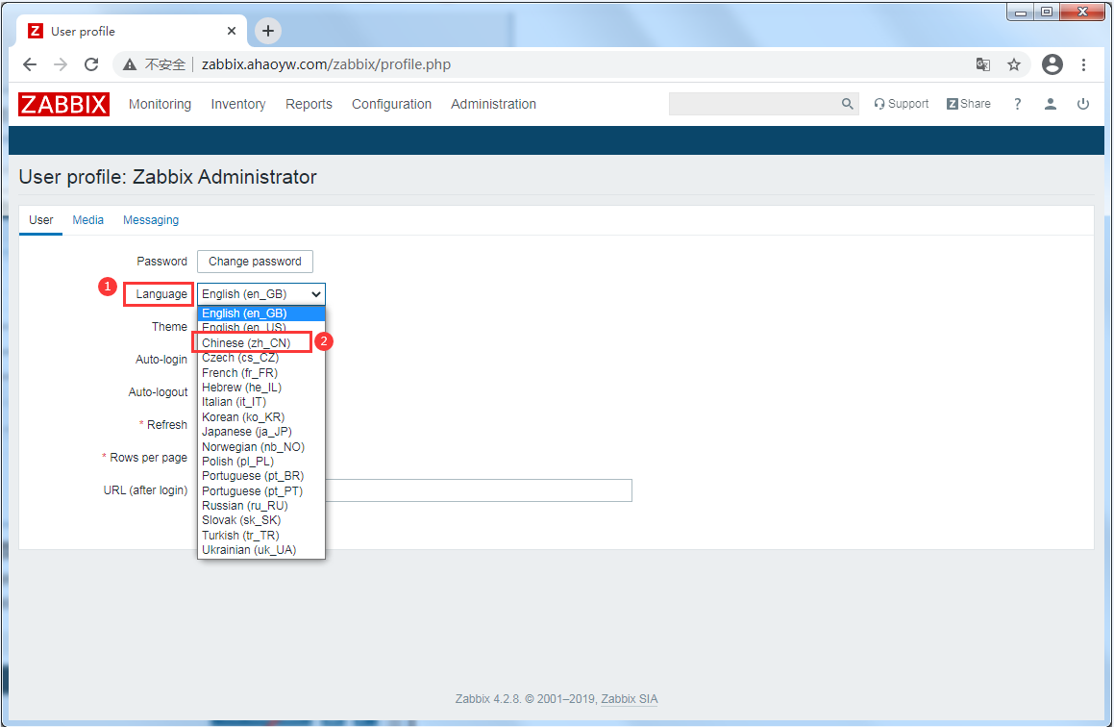Go back with browser back arrow

point(30,64)
